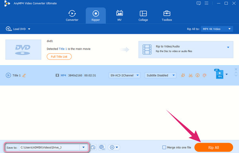Click the 00:02:31 duration text
Image resolution: width=239 pixels, height=153 pixels.
(90, 75)
